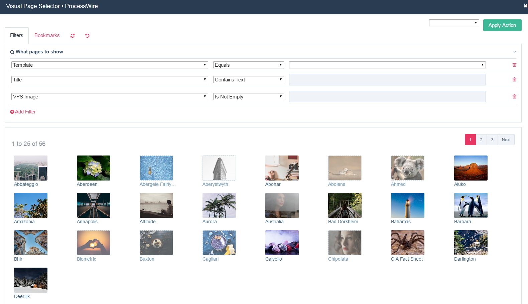Open the Is Not Empty operator dropdown

coord(249,96)
